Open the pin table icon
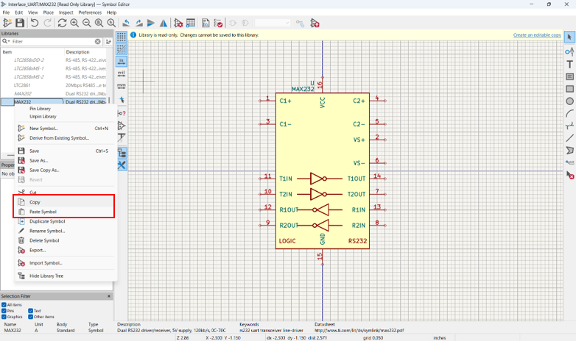This screenshot has width=576, height=341. tap(191, 23)
